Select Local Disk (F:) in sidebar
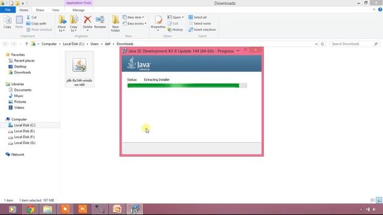The image size is (383, 215). (25, 137)
